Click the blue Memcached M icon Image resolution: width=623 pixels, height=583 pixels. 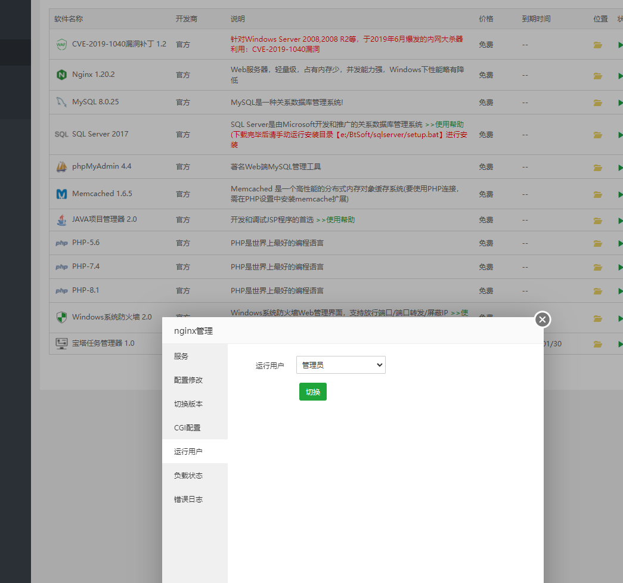[x=61, y=194]
